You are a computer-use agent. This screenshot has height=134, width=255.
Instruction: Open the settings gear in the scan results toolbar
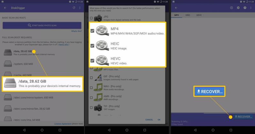(238, 7)
